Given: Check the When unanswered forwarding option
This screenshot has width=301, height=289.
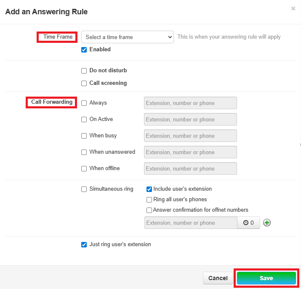Looking at the screenshot, I should (x=84, y=152).
